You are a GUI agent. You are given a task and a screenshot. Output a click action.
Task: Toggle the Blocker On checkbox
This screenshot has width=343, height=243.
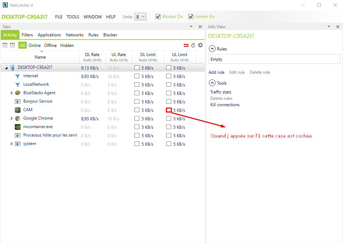(x=158, y=17)
